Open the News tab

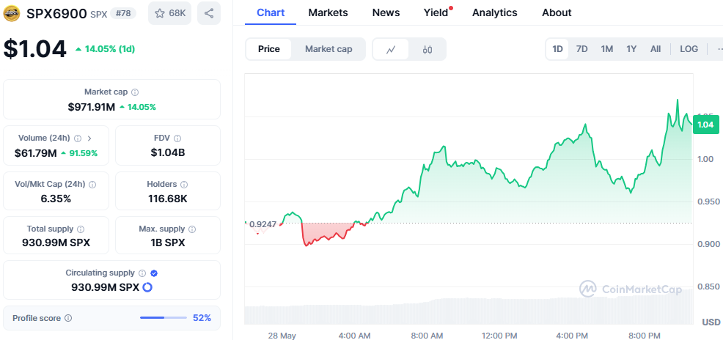[x=386, y=13]
